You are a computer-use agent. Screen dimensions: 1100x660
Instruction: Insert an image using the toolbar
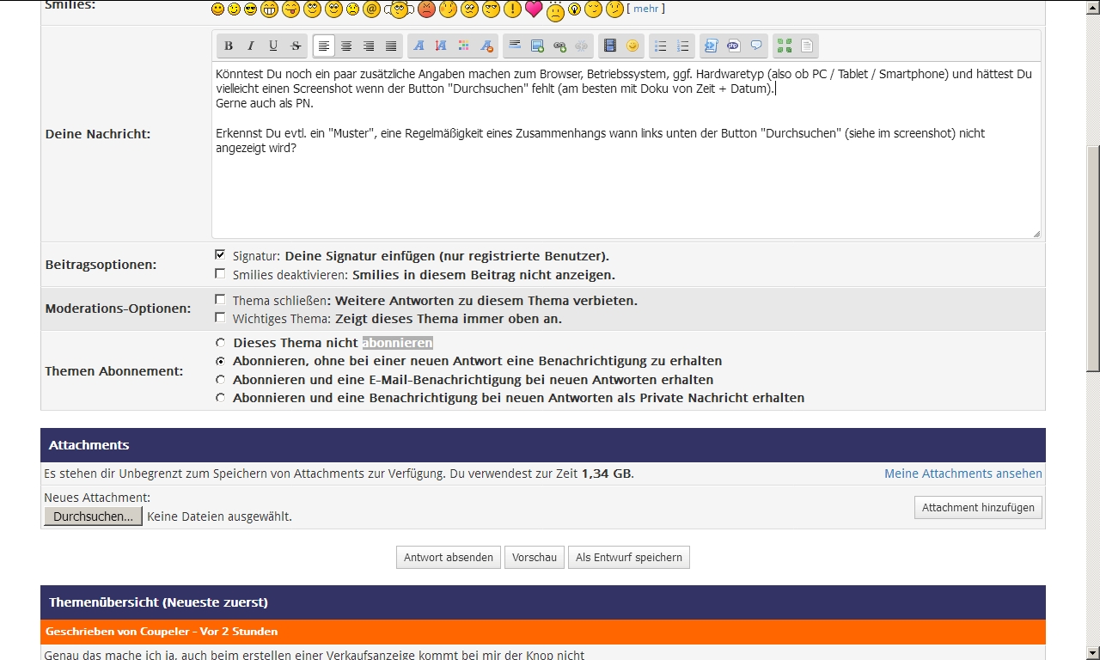537,46
